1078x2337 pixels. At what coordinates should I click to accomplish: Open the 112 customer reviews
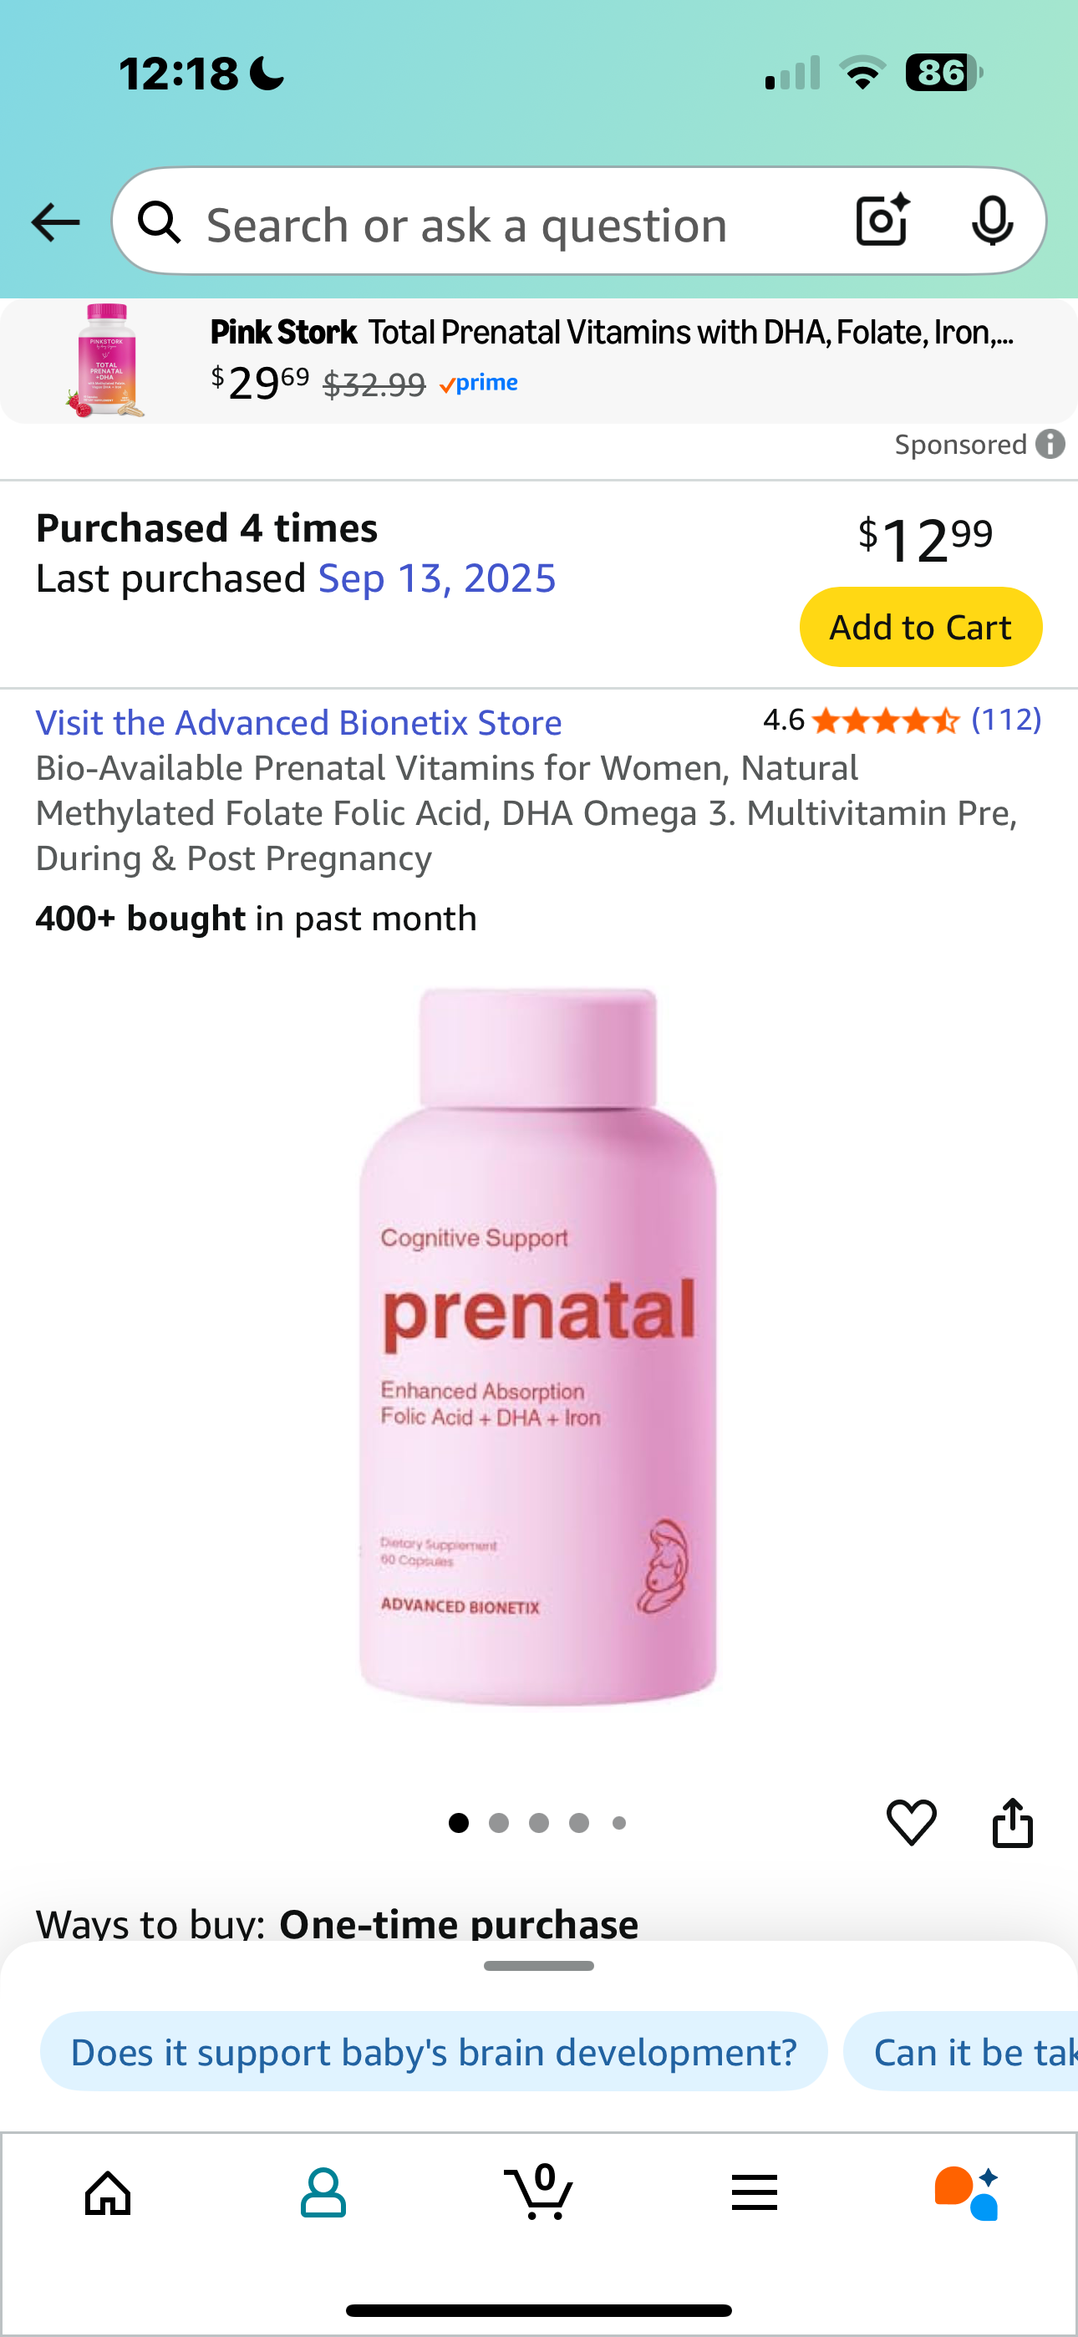pos(1006,720)
